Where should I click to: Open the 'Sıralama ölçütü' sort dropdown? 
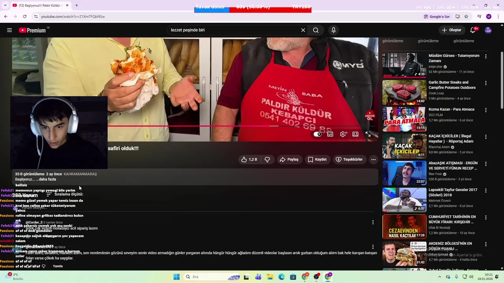pos(65,194)
